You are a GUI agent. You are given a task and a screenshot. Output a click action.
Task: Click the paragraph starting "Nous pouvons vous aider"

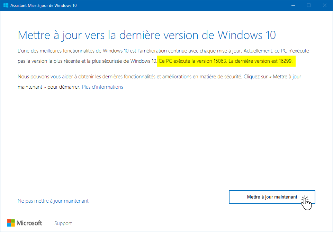point(159,81)
